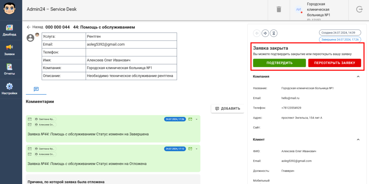Viewport: 369px width, 184px height.
Task: Open the Настройки gear in sidebar
Action: (x=9, y=89)
